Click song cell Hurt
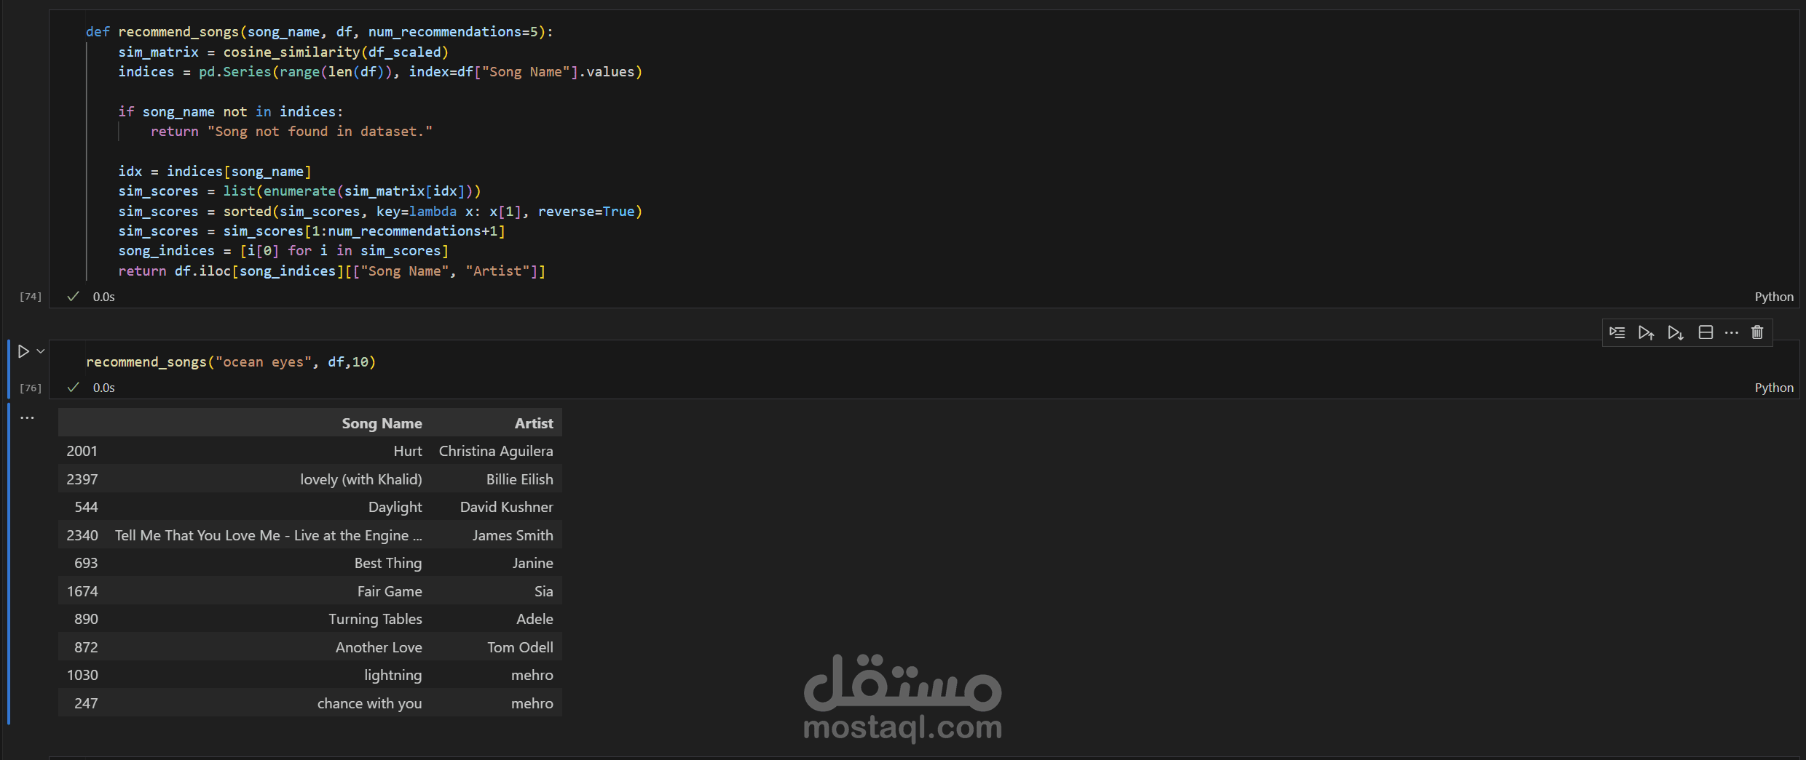The width and height of the screenshot is (1806, 760). coord(408,451)
